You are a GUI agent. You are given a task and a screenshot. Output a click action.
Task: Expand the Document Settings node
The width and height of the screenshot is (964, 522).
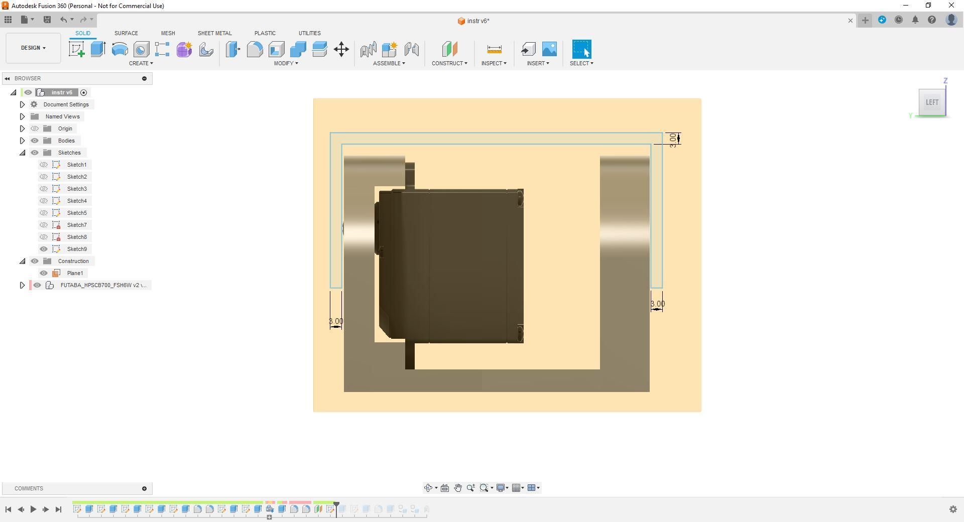click(22, 104)
